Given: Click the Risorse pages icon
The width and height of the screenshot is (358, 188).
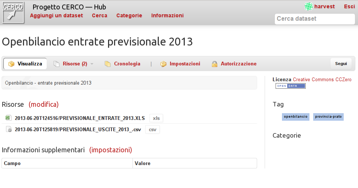Looking at the screenshot, I should 56,64.
